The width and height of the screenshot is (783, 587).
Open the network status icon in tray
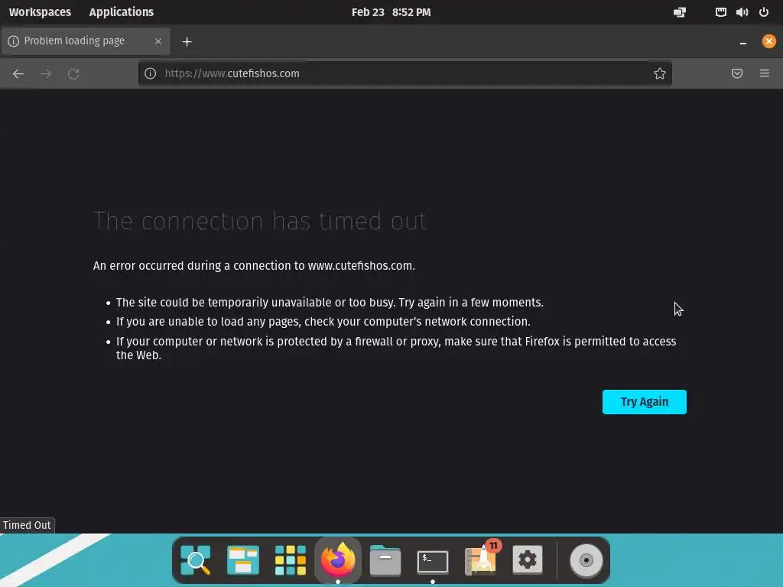click(720, 12)
